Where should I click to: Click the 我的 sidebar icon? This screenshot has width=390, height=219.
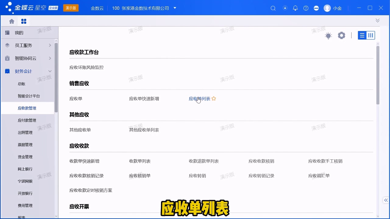coord(7,33)
